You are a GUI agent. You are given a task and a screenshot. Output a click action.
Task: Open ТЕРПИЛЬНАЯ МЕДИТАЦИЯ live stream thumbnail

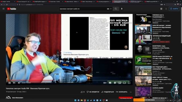point(143,39)
